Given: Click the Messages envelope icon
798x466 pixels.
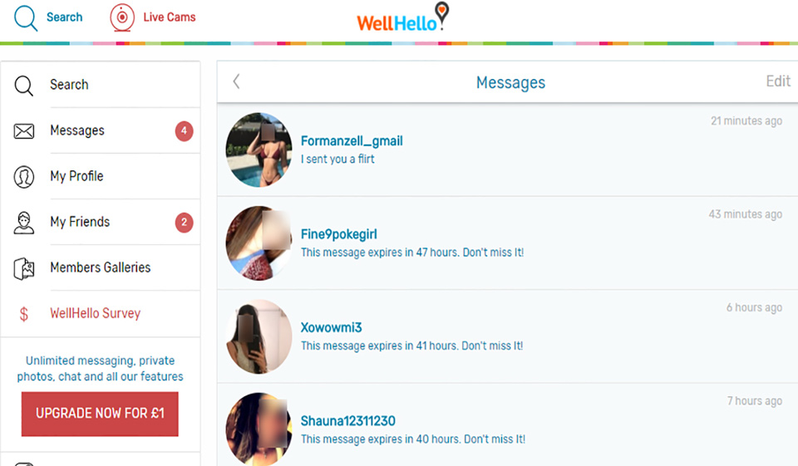Looking at the screenshot, I should [x=24, y=131].
